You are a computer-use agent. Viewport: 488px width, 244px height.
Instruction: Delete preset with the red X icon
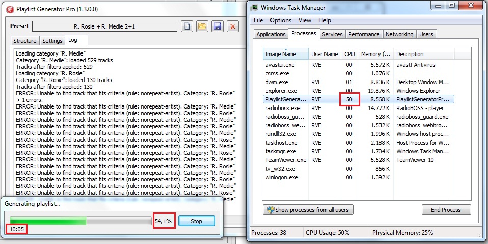(232, 26)
